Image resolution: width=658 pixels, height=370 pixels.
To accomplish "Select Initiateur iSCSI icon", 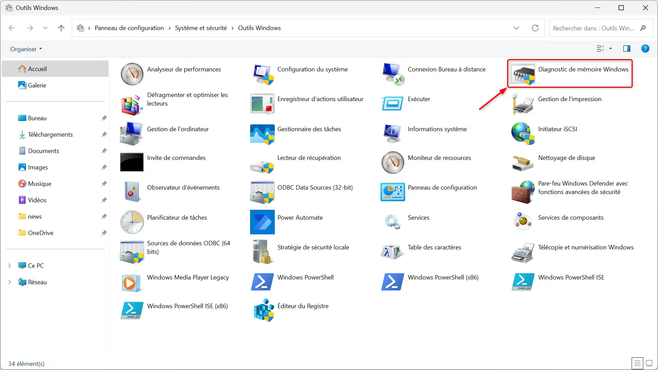I will [523, 134].
